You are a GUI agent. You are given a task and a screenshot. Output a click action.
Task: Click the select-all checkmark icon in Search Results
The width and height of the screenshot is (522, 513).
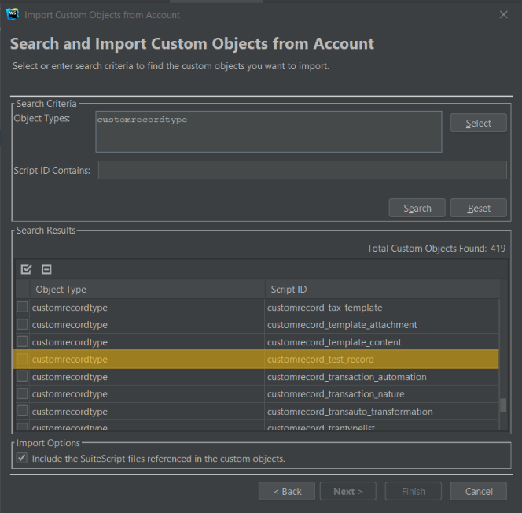pos(26,269)
